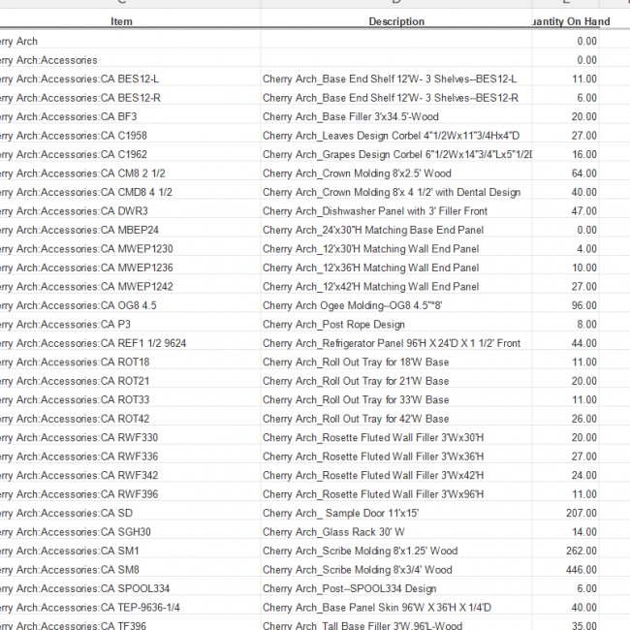Select the Base Filler 3'x34.5'-Wood description
630x630 pixels.
click(396, 116)
